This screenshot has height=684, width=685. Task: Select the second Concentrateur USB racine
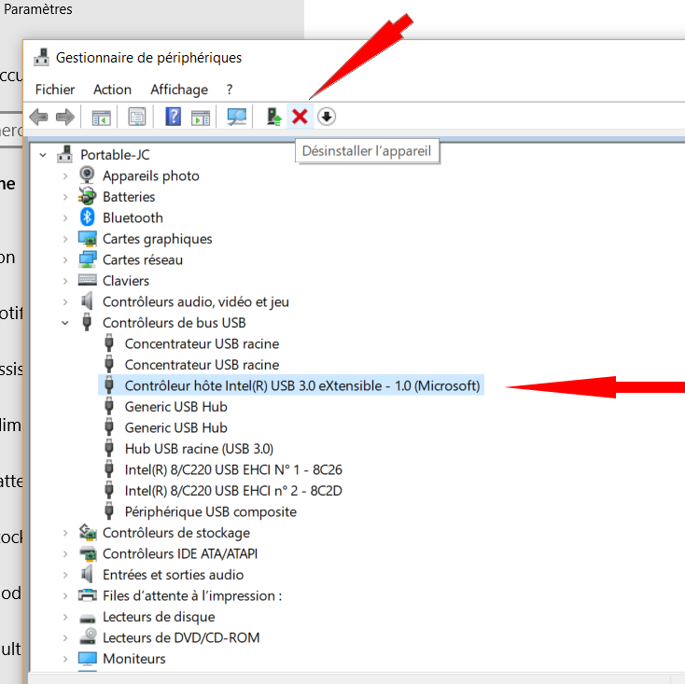(x=202, y=365)
